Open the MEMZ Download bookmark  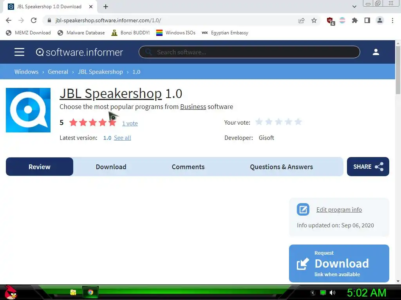28,33
